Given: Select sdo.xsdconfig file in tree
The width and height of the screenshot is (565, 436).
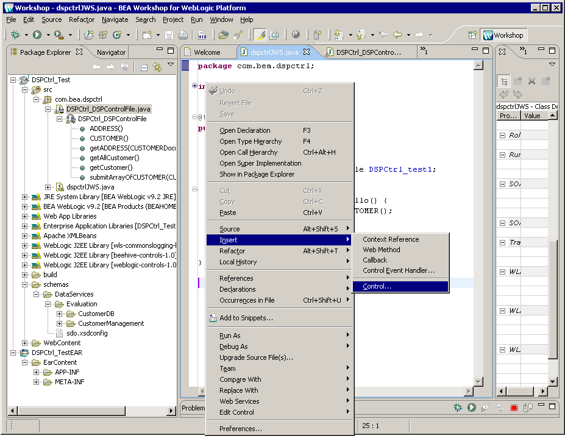Looking at the screenshot, I should [87, 333].
